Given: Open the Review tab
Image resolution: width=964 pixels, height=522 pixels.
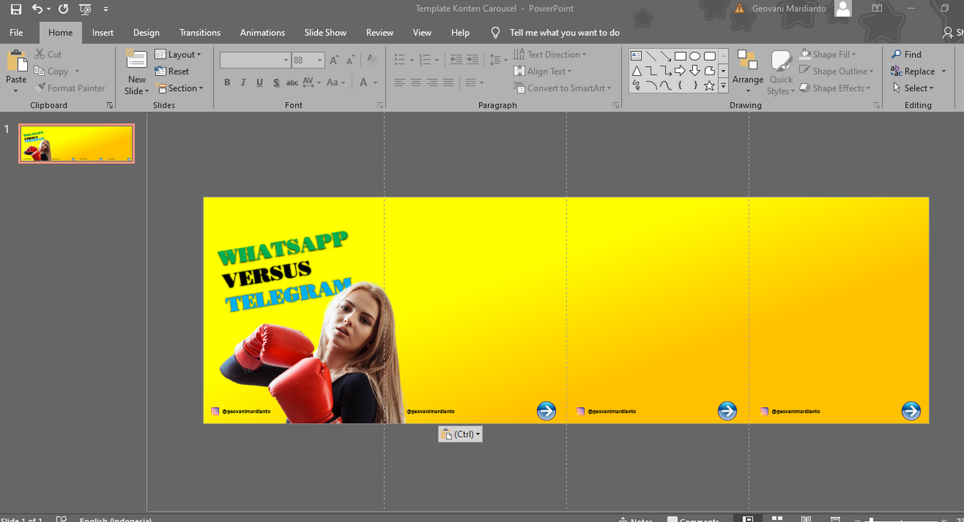Looking at the screenshot, I should pos(380,32).
